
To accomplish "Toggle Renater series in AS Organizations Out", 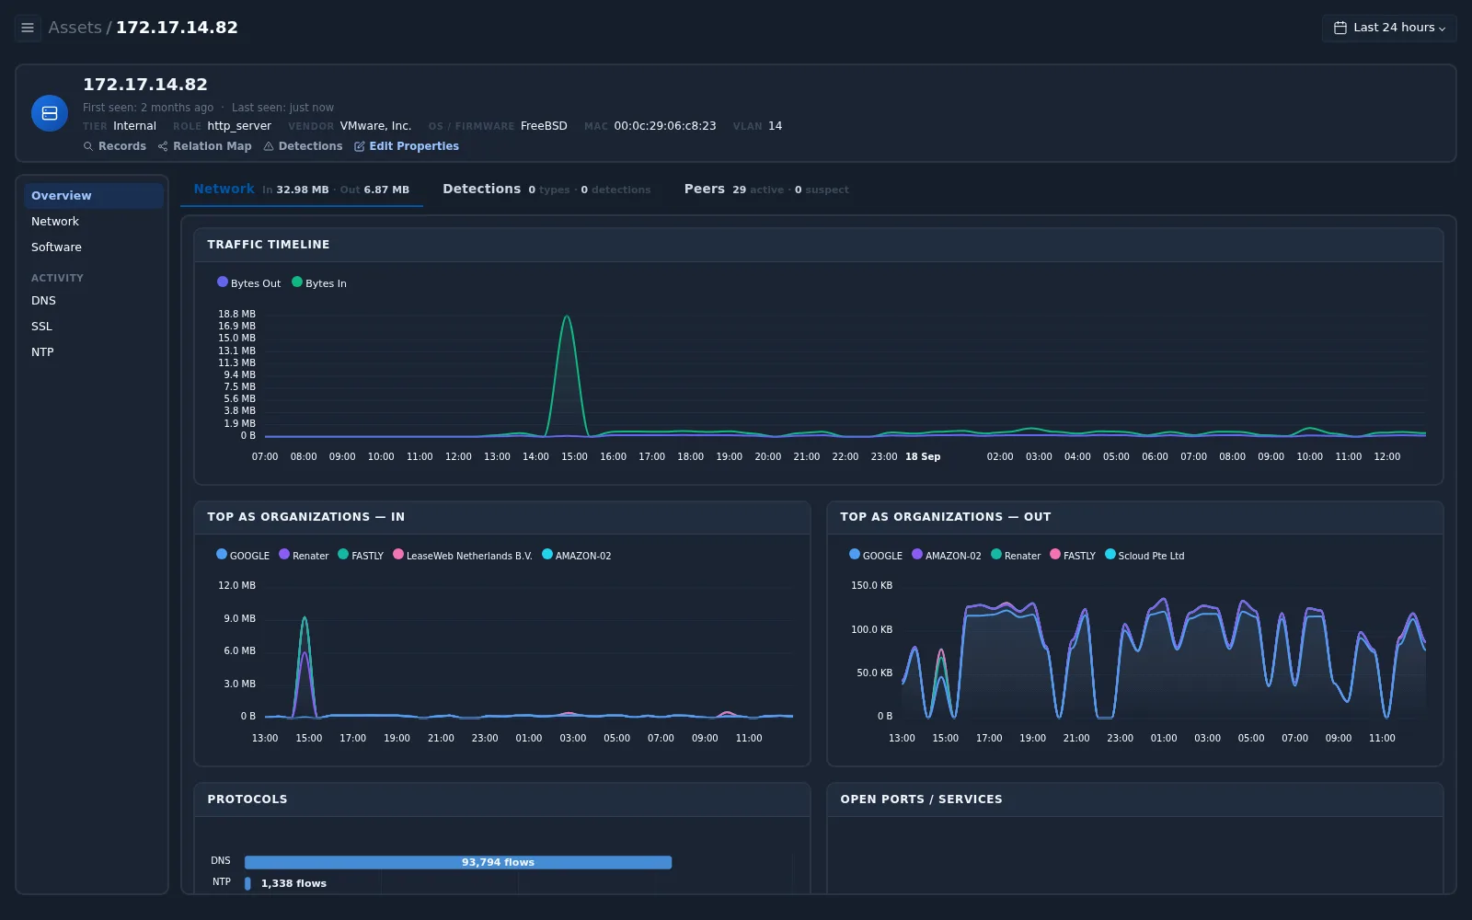I will (x=1016, y=555).
